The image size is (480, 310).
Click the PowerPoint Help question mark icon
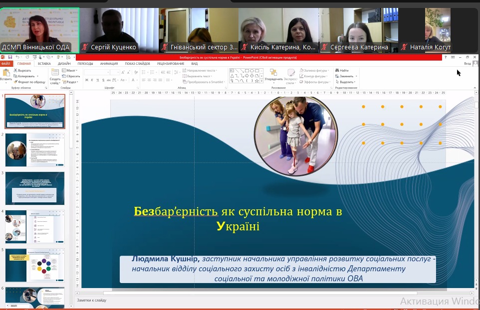pos(445,57)
